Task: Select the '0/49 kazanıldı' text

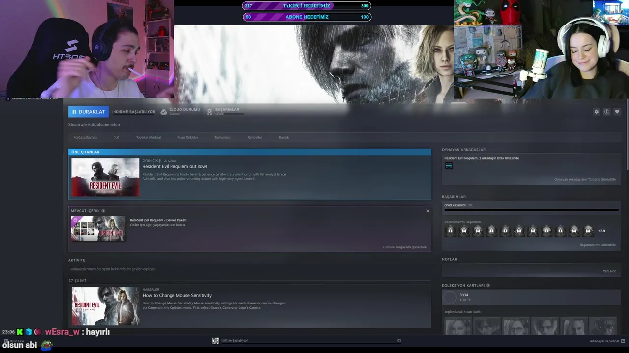Action: point(455,205)
